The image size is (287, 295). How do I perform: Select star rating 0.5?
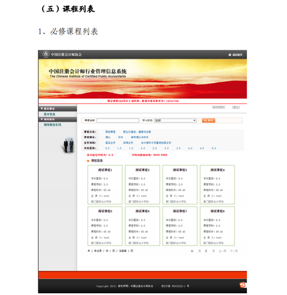coord(107,148)
